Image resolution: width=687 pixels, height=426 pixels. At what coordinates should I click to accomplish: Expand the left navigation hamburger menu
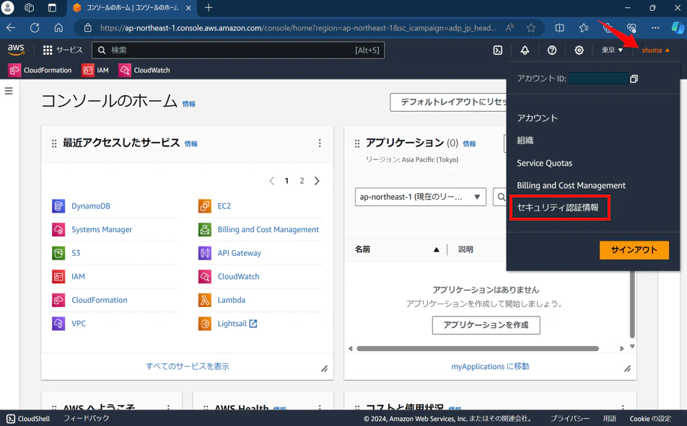(x=9, y=91)
